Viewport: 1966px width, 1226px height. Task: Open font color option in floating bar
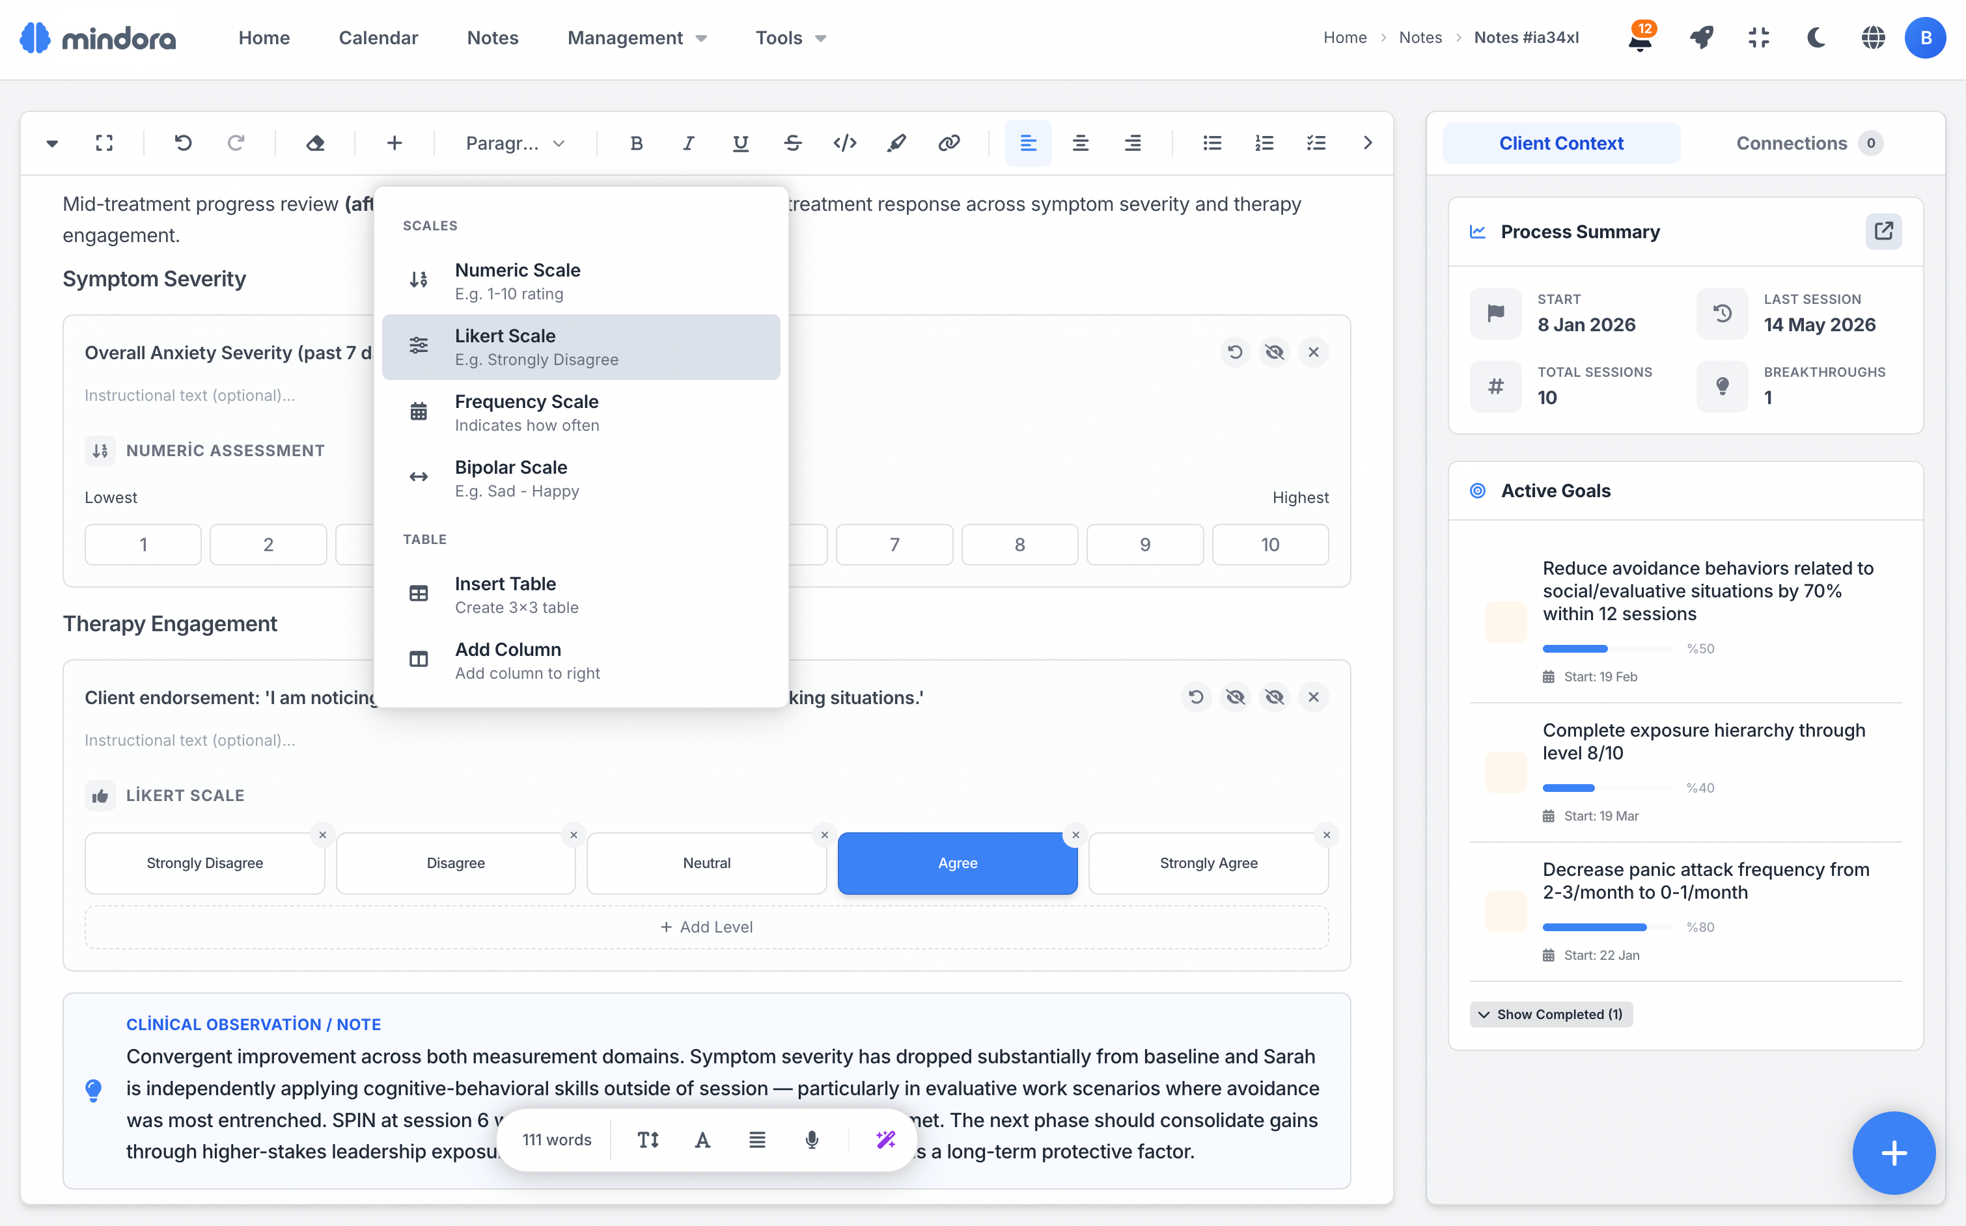click(702, 1140)
